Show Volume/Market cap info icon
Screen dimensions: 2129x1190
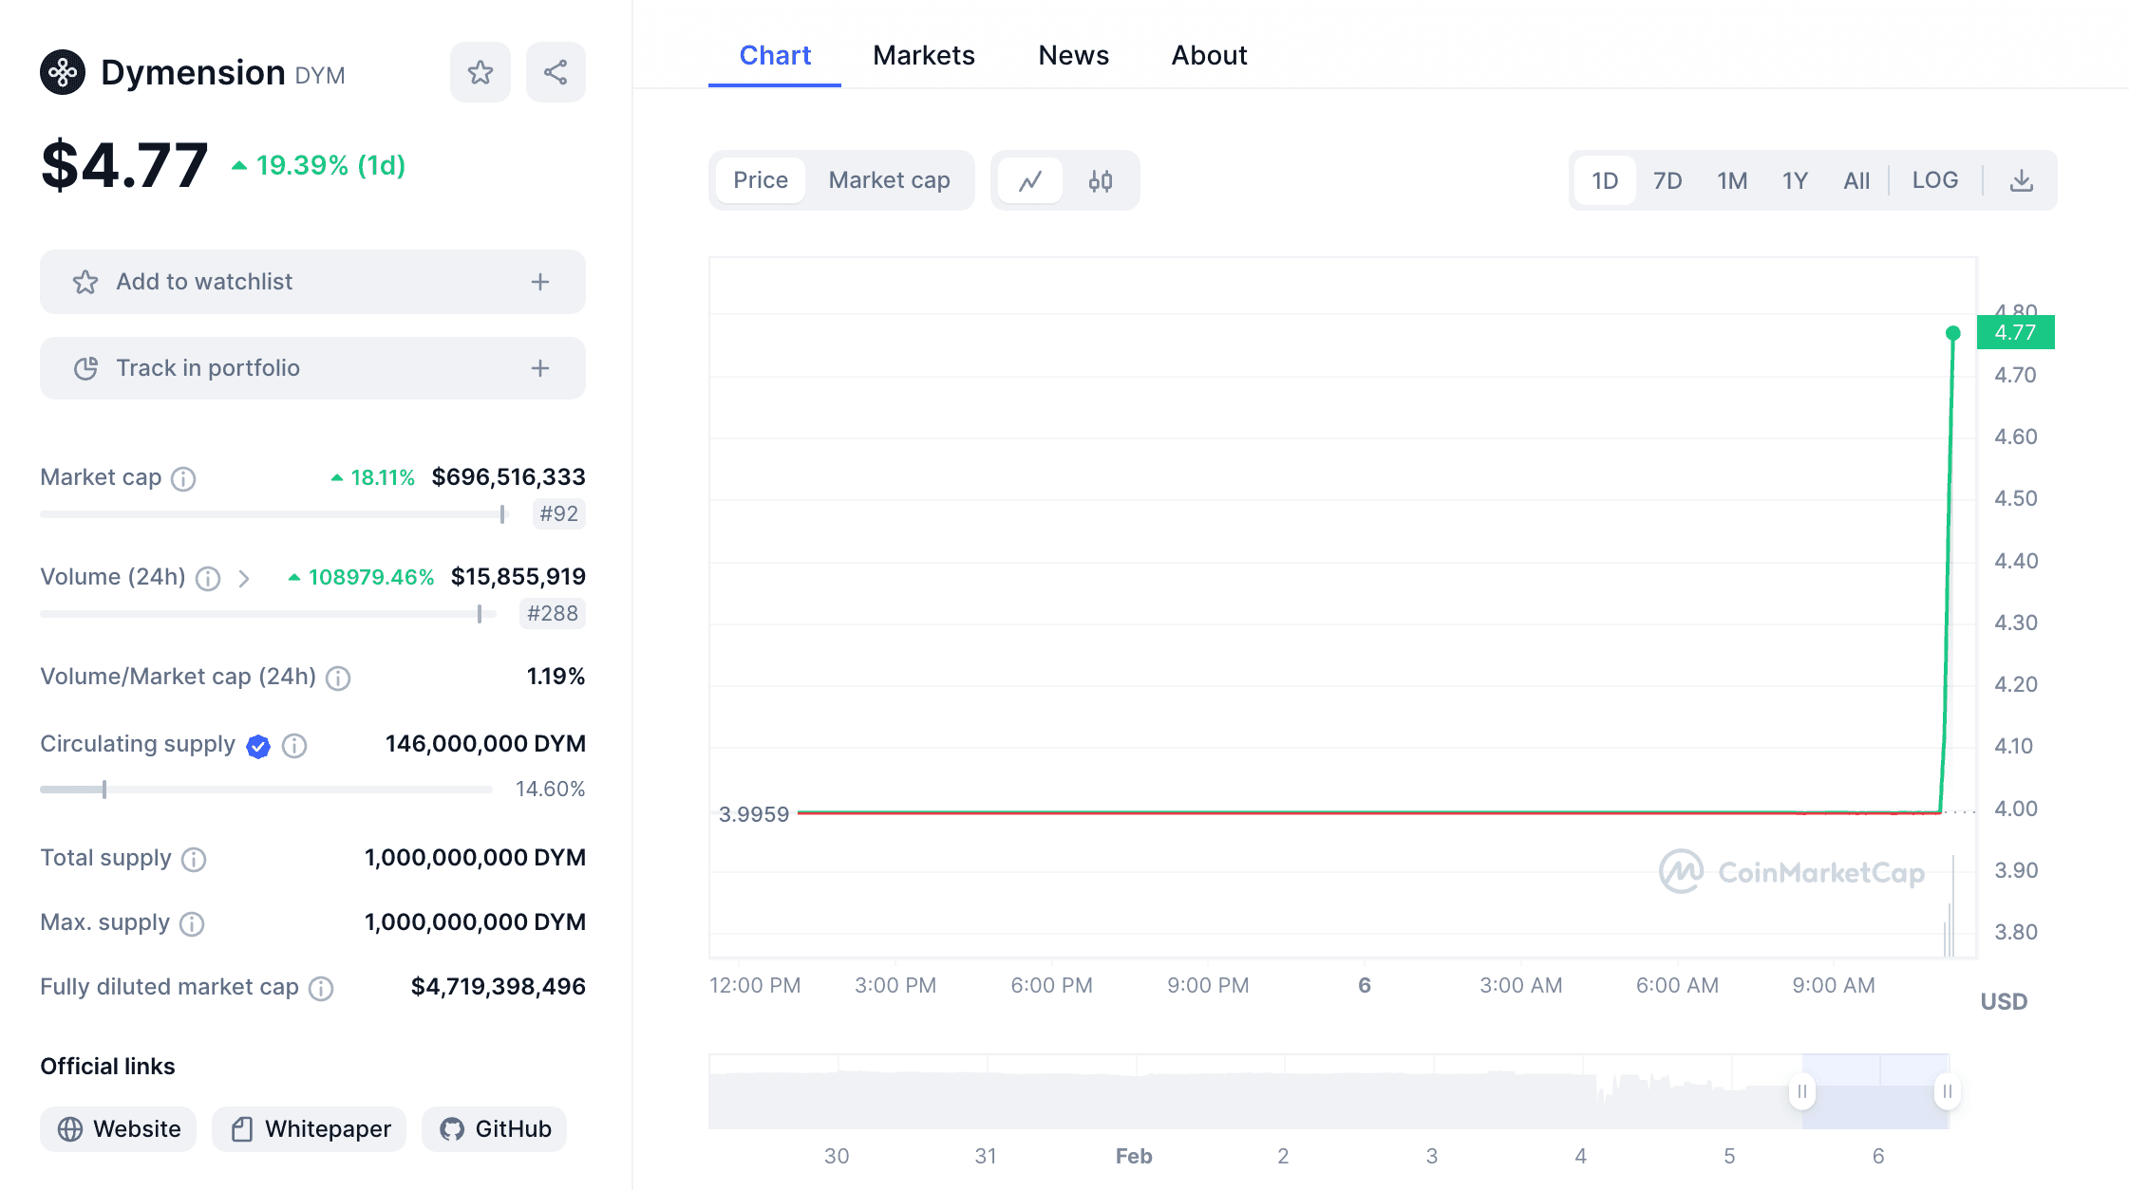(x=338, y=678)
